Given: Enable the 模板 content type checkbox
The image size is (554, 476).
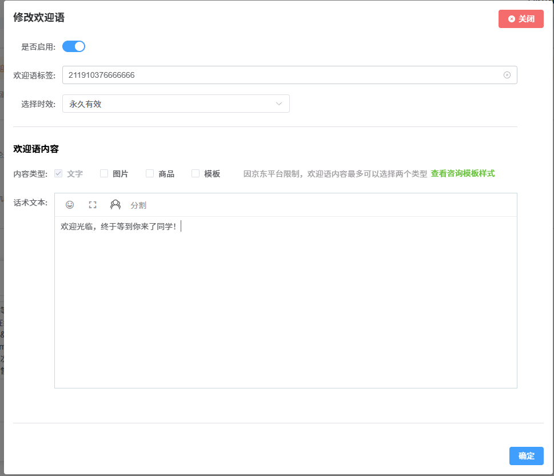Looking at the screenshot, I should (x=196, y=173).
